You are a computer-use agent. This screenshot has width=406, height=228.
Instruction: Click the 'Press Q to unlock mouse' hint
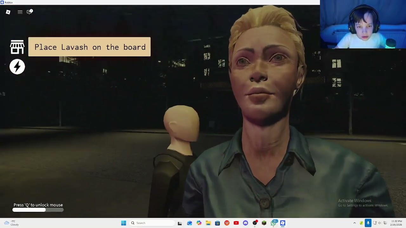point(38,205)
